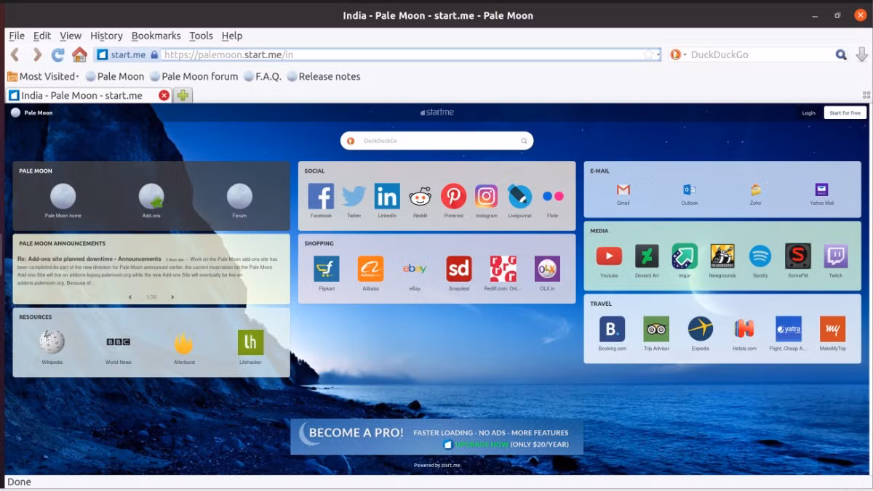This screenshot has width=873, height=491.
Task: Open Pinterest from the Social widget
Action: click(x=453, y=196)
